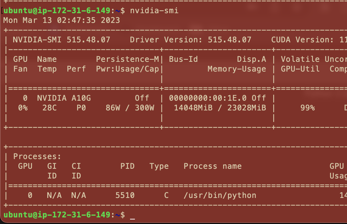347x224 pixels.
Task: Click the NVIDIA-SMI 515.48.07 version label
Action: (x=61, y=40)
